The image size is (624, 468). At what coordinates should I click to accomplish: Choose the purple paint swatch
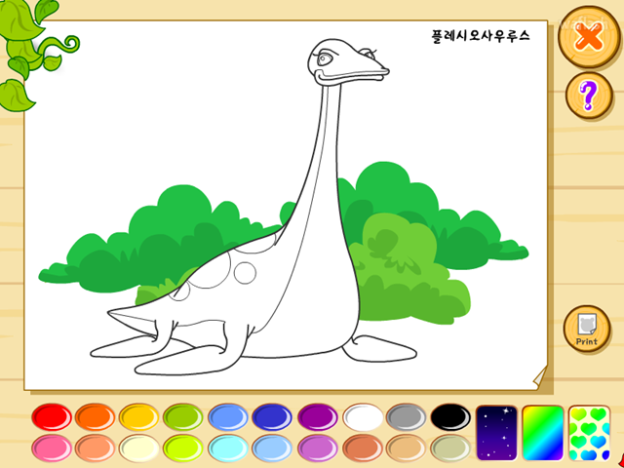tap(318, 416)
